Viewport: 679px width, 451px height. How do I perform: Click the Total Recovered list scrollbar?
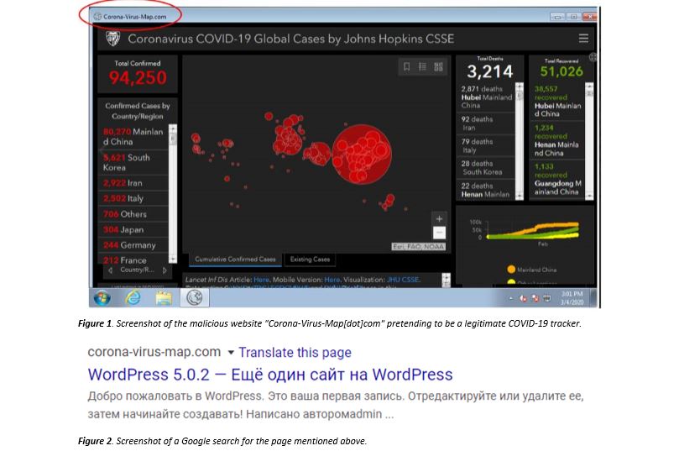pos(589,141)
